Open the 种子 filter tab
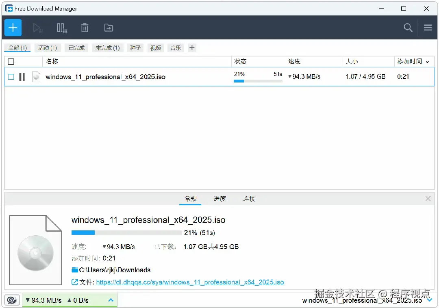This screenshot has height=308, width=439. point(135,48)
